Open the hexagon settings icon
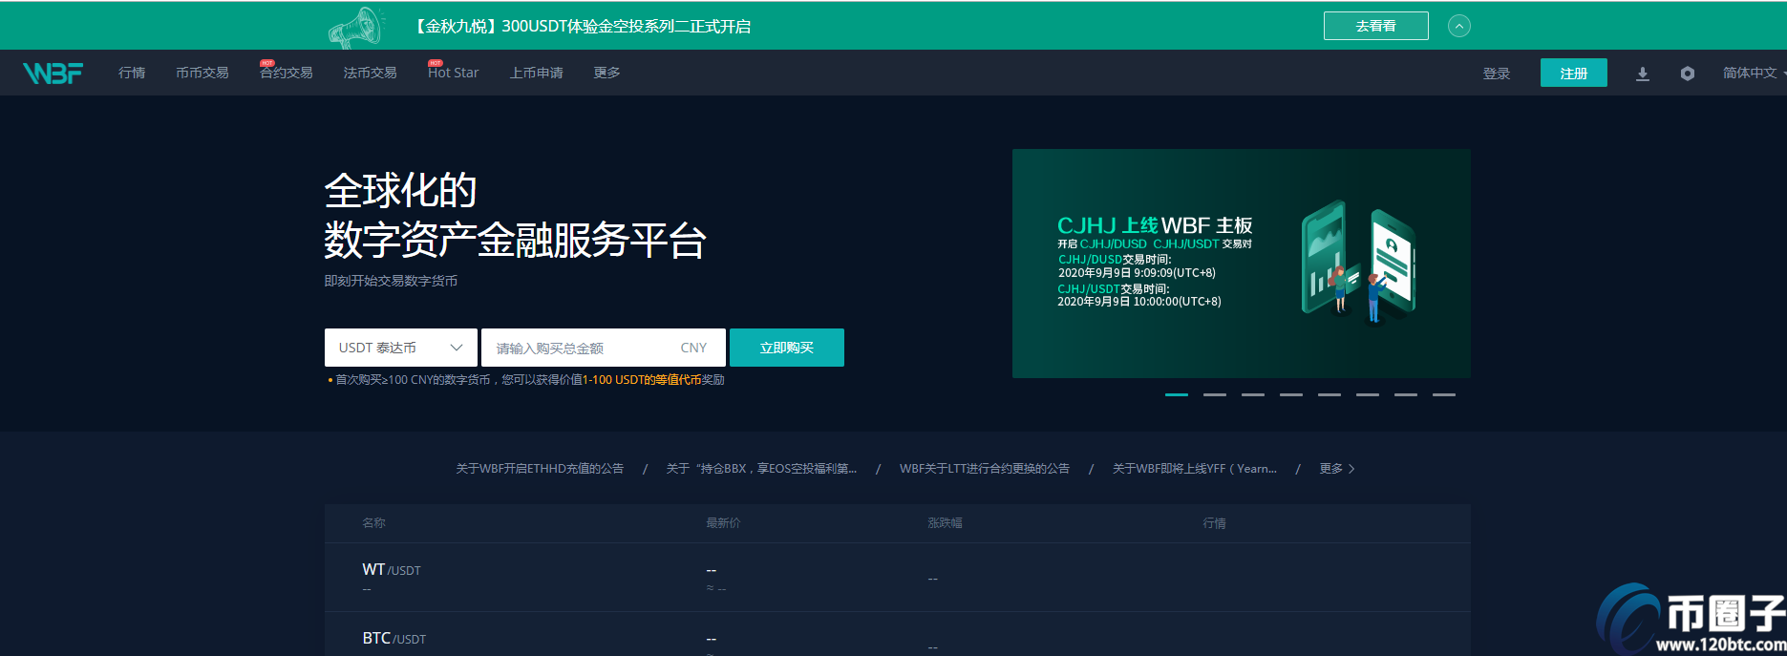The image size is (1787, 656). [x=1687, y=74]
